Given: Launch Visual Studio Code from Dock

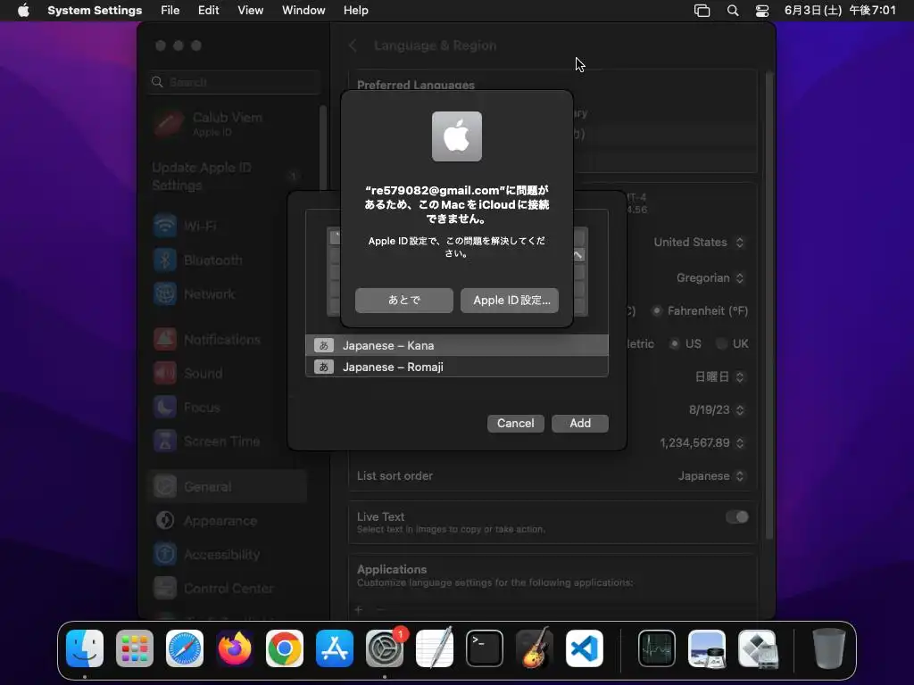Looking at the screenshot, I should [585, 648].
